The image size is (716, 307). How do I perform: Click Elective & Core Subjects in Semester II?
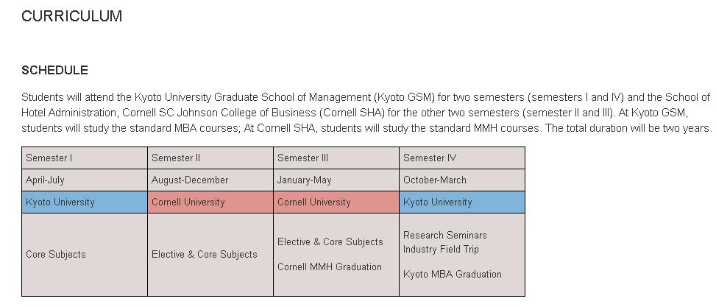coord(205,255)
